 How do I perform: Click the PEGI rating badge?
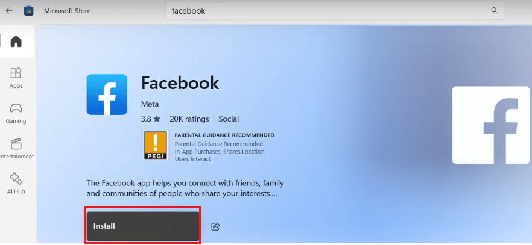[156, 146]
